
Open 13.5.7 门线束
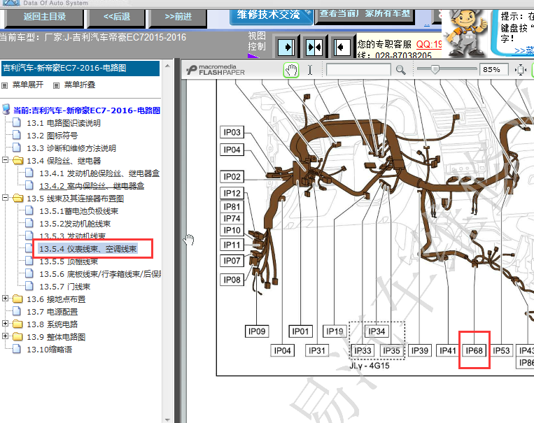point(64,287)
